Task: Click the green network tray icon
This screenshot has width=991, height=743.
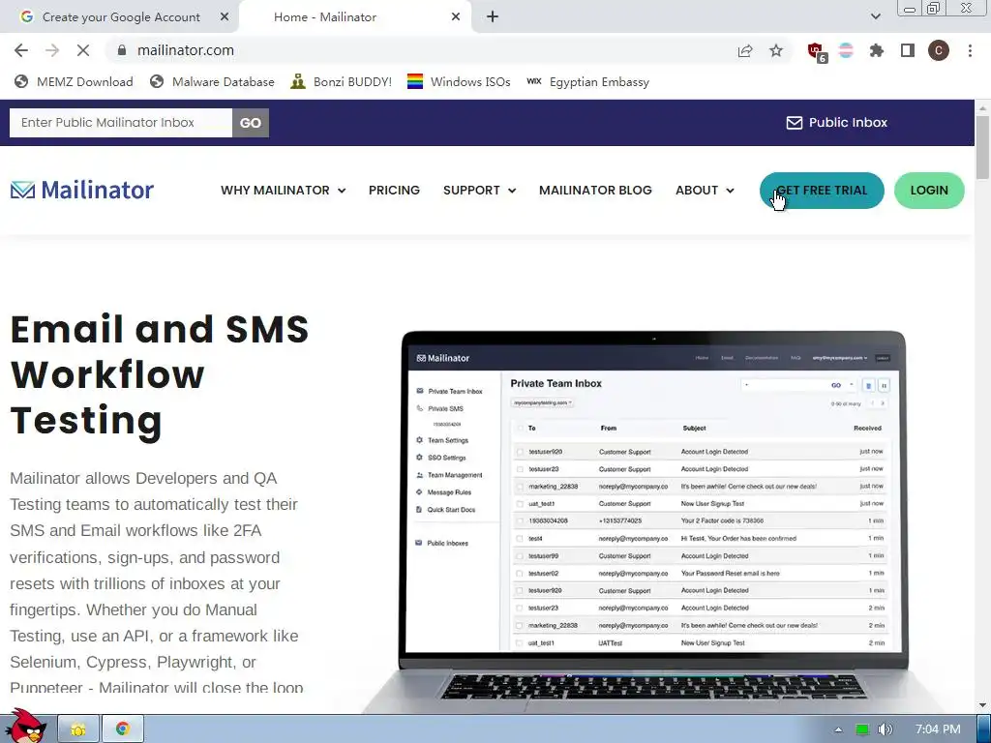Action: tap(862, 729)
